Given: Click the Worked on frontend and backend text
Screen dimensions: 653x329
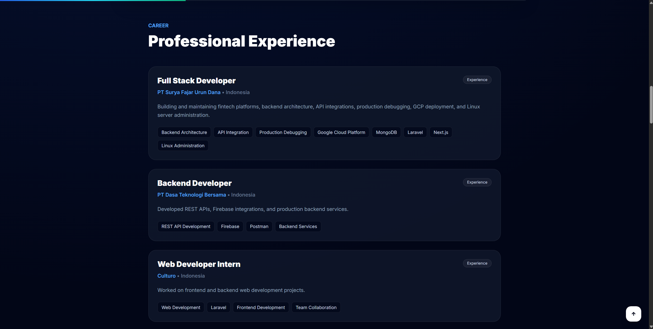Looking at the screenshot, I should (231, 290).
